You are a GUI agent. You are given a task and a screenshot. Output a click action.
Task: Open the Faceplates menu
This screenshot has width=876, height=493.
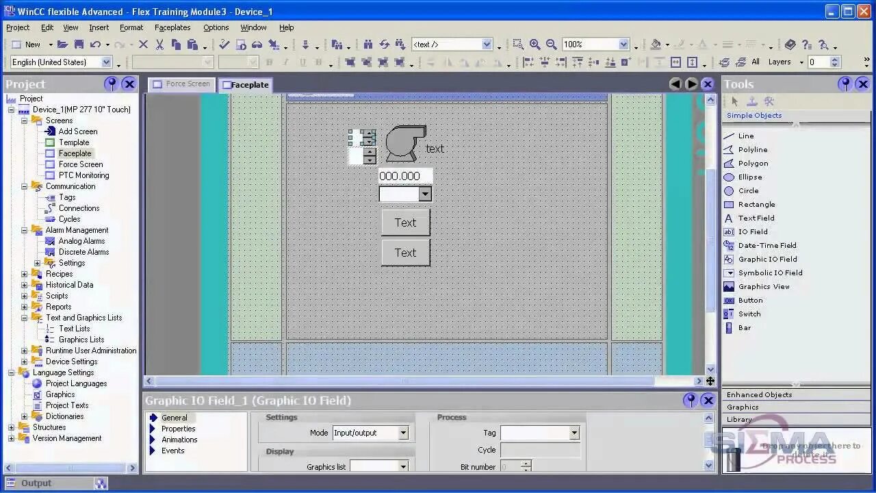(x=172, y=27)
